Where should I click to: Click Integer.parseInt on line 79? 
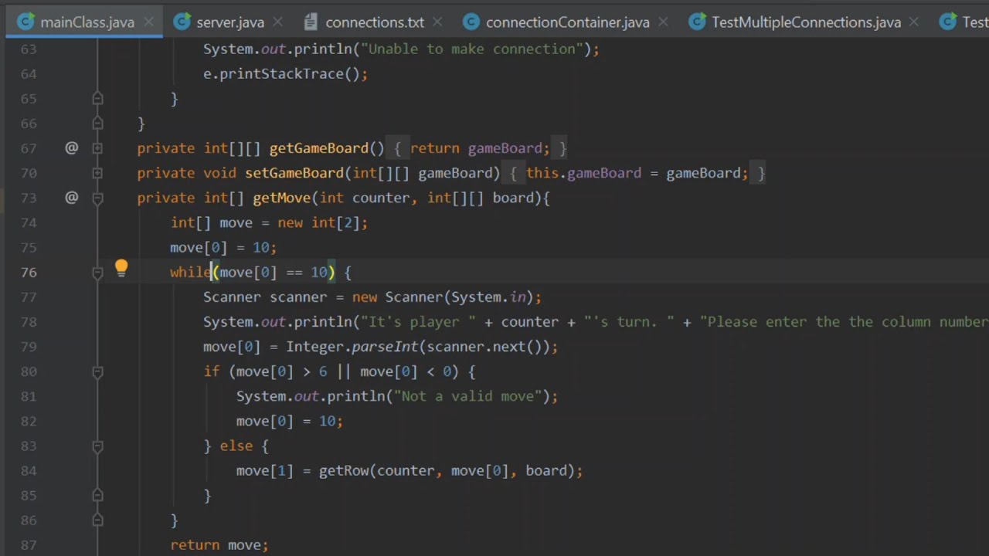[352, 347]
